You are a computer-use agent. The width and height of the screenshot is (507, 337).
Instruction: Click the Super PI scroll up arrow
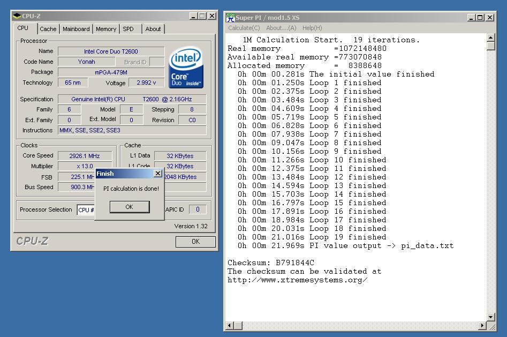[x=490, y=38]
